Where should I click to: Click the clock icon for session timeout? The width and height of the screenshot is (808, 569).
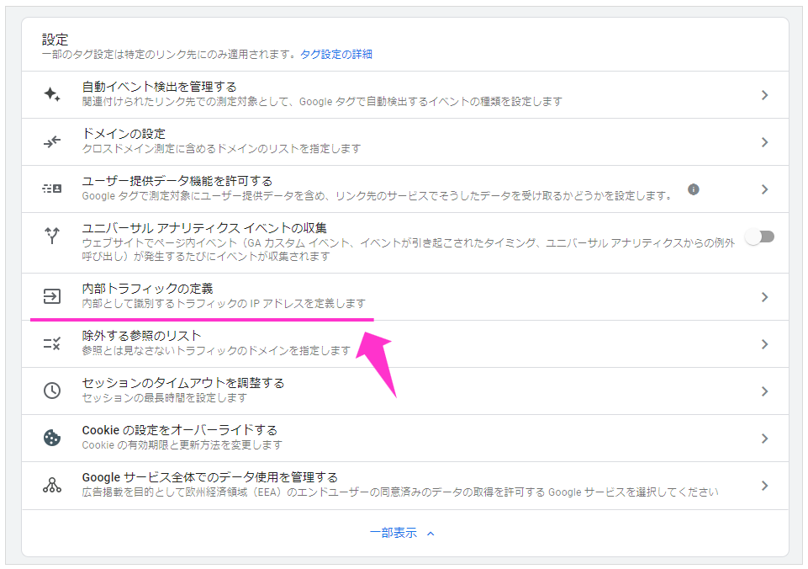[52, 391]
